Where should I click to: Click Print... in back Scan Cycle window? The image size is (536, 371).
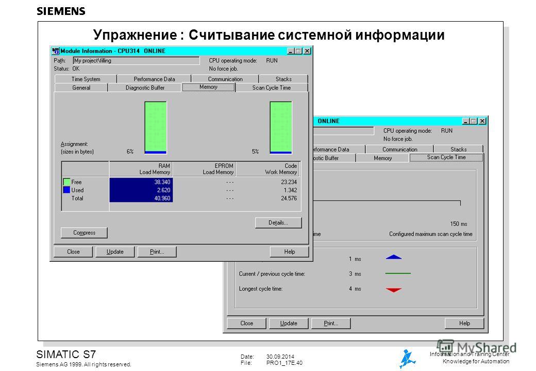tap(331, 323)
